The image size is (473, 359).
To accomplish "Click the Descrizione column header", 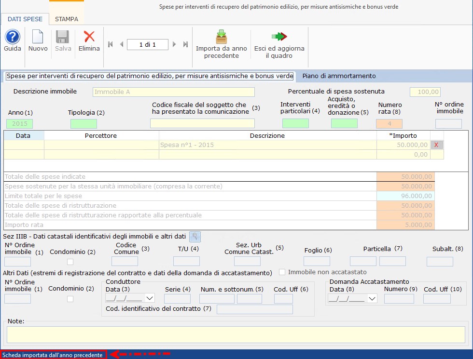I will pos(267,135).
